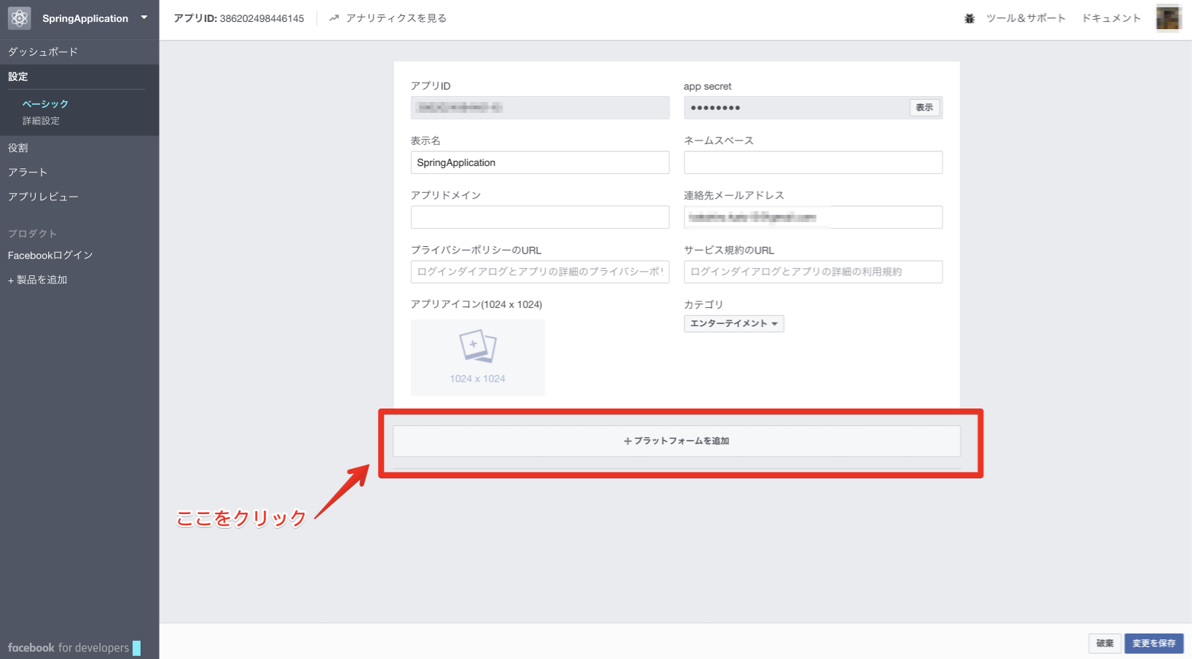Click the user profile avatar
Viewport: 1192px width, 659px height.
1168,18
